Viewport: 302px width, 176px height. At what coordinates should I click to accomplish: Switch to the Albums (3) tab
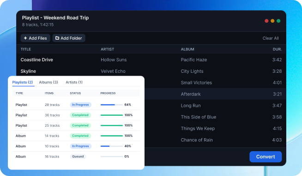pos(48,82)
